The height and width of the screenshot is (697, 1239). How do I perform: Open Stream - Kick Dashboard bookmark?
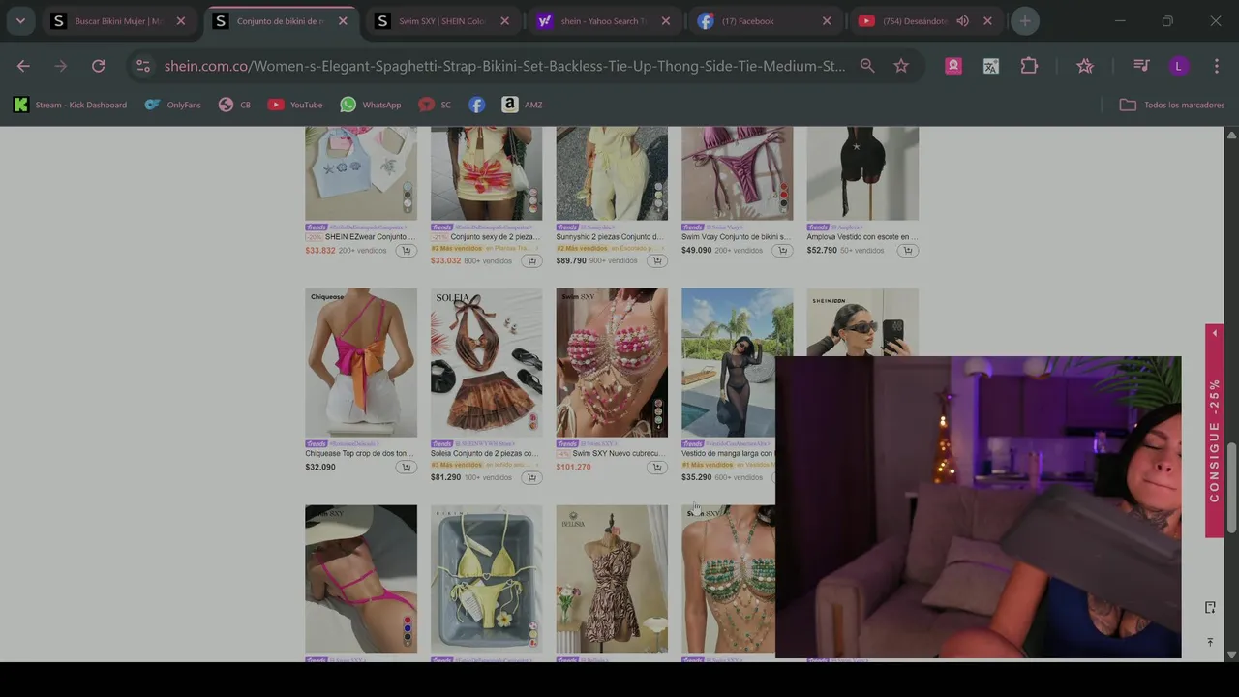point(70,105)
